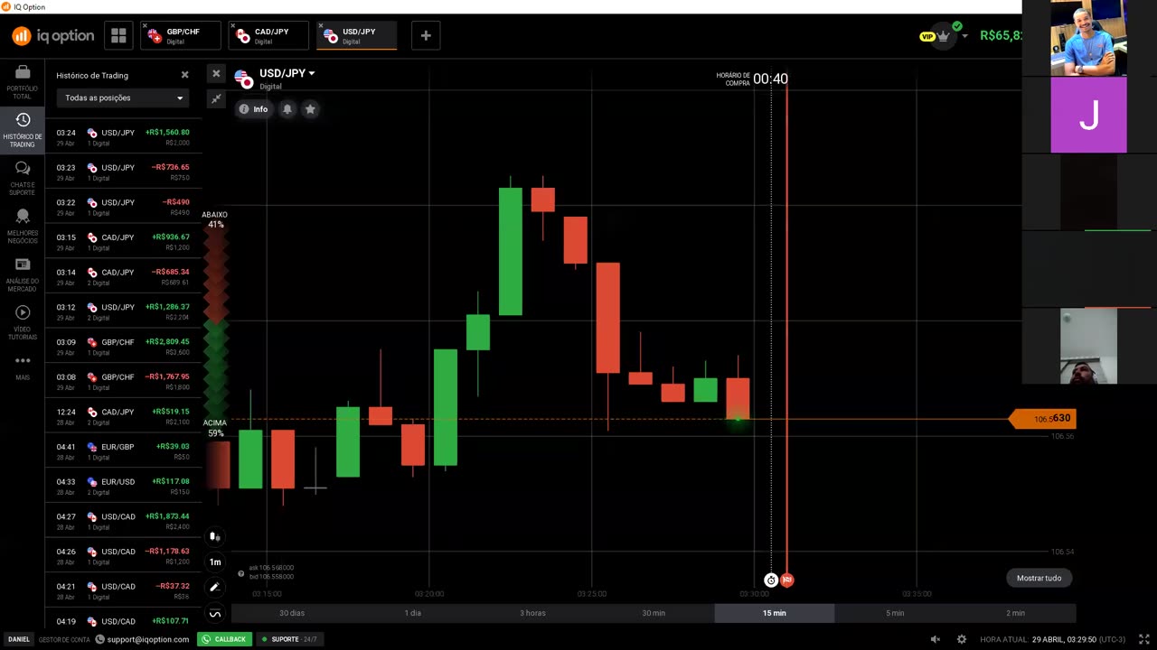Switch to the CAD/JPY tab

(x=268, y=36)
